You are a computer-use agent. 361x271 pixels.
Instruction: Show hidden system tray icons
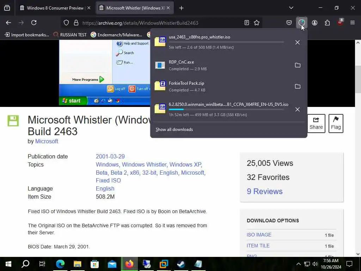(x=298, y=264)
